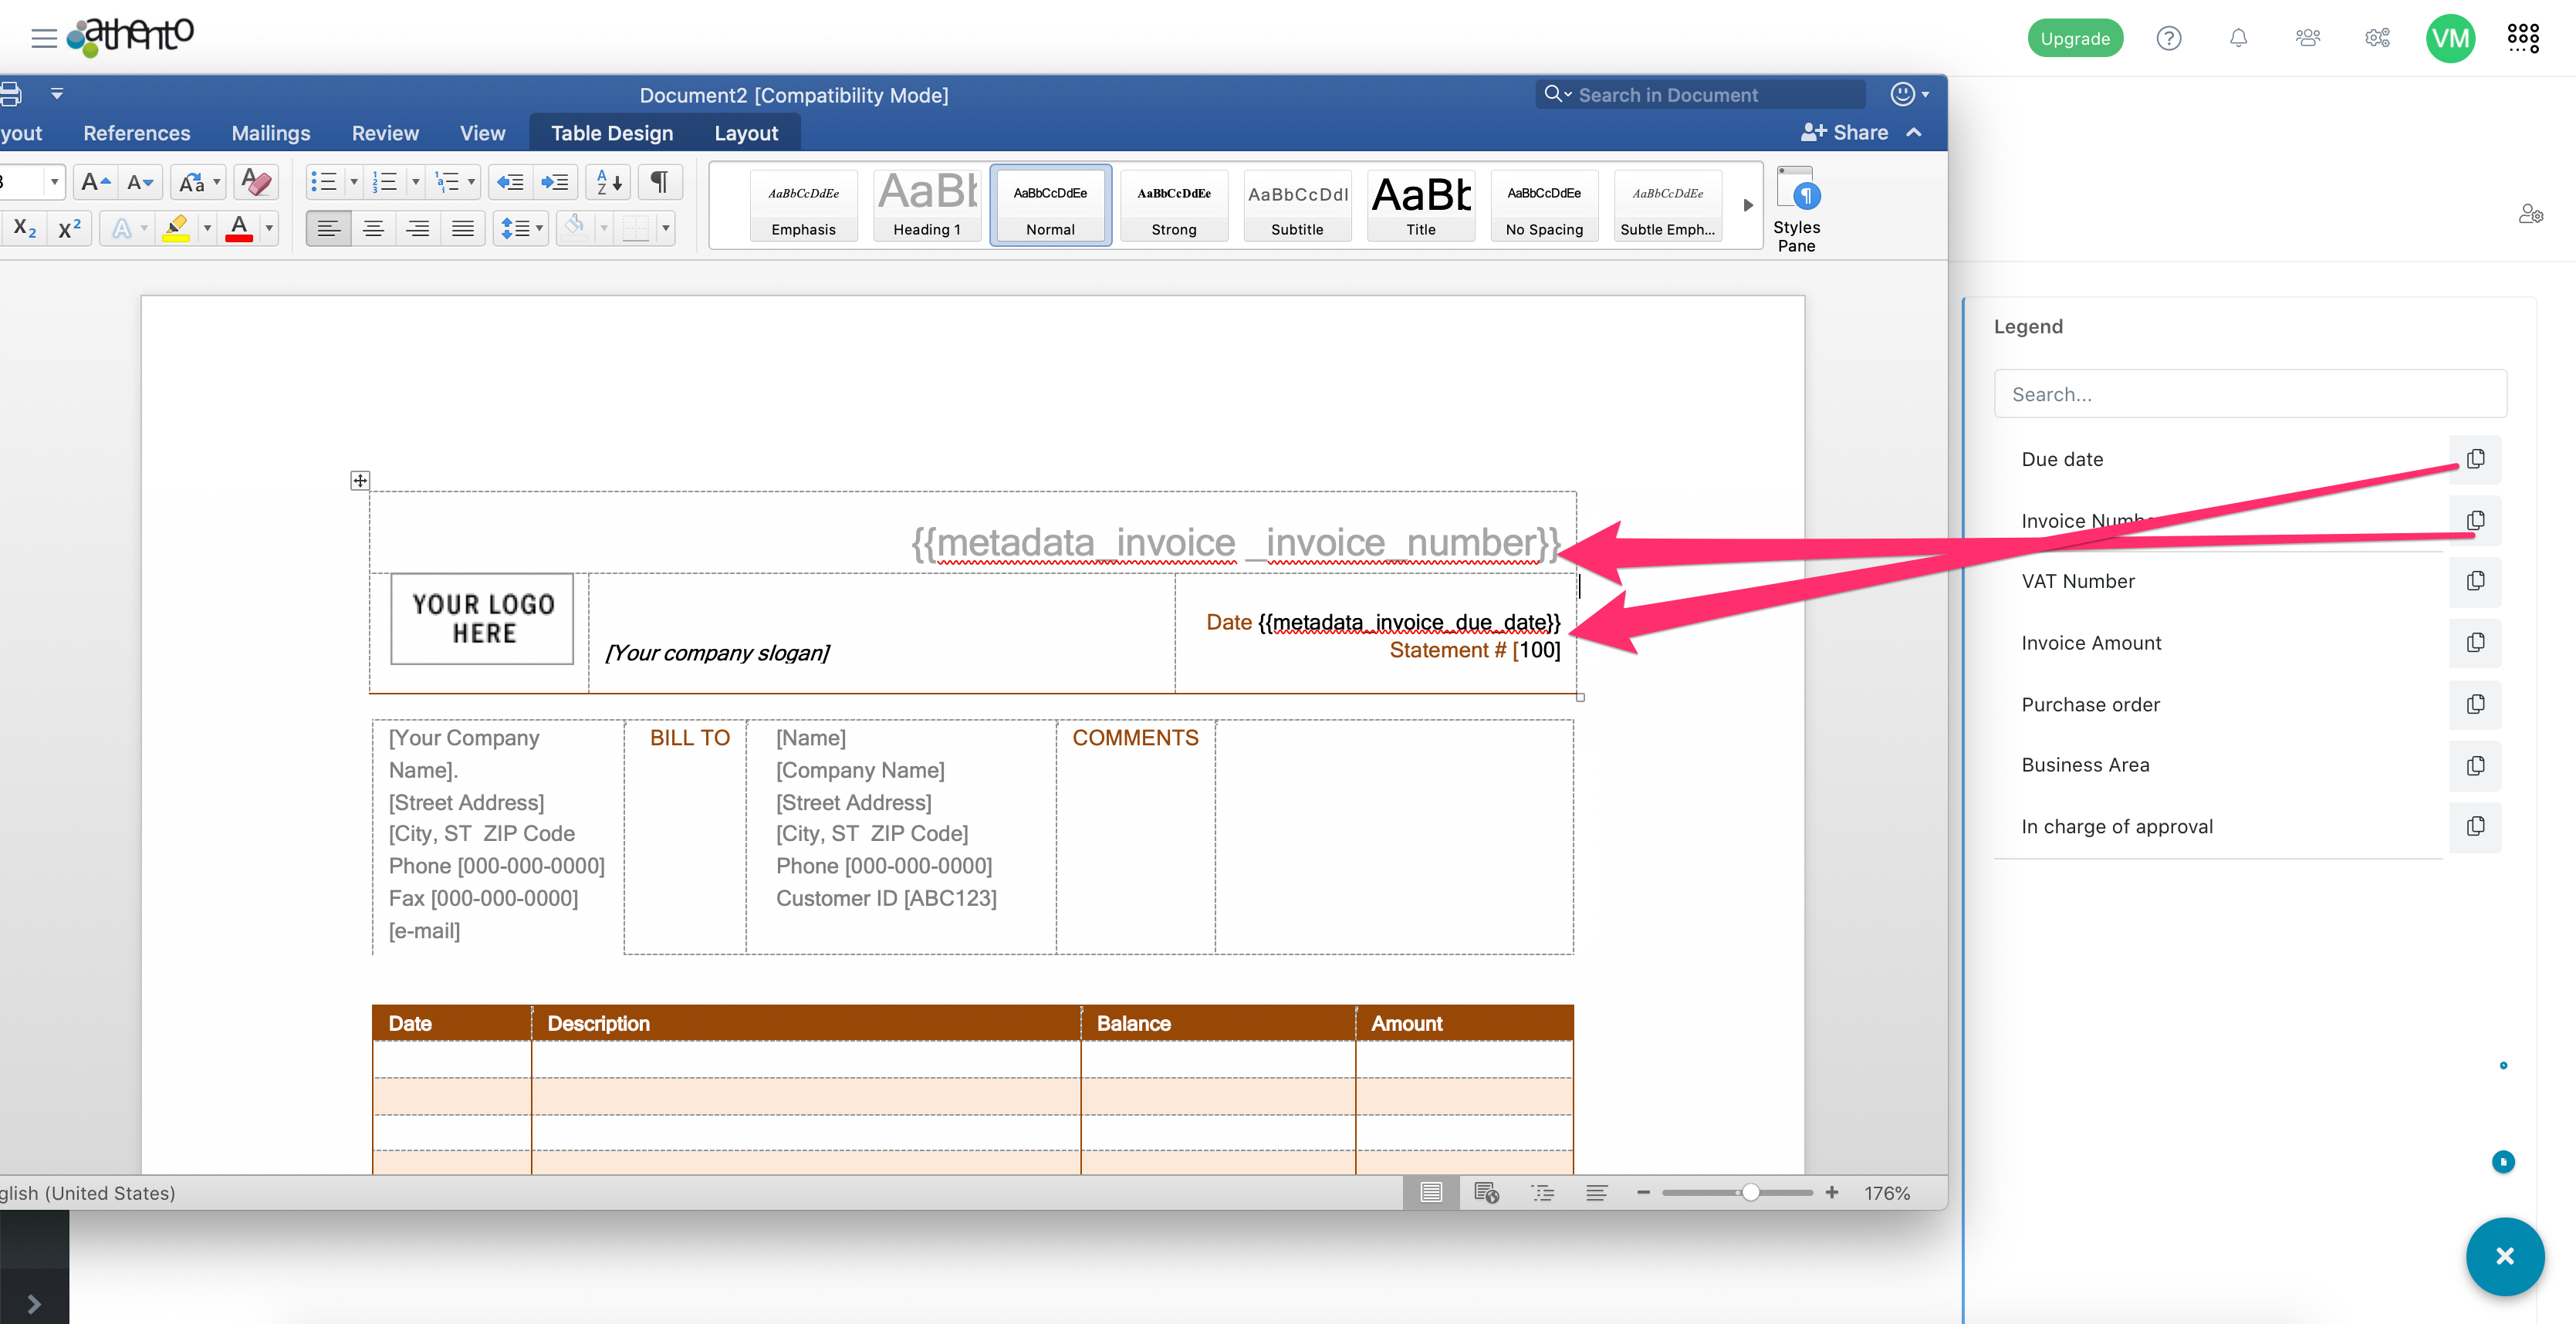Click the Legend search field
The width and height of the screenshot is (2576, 1324).
coord(2250,393)
